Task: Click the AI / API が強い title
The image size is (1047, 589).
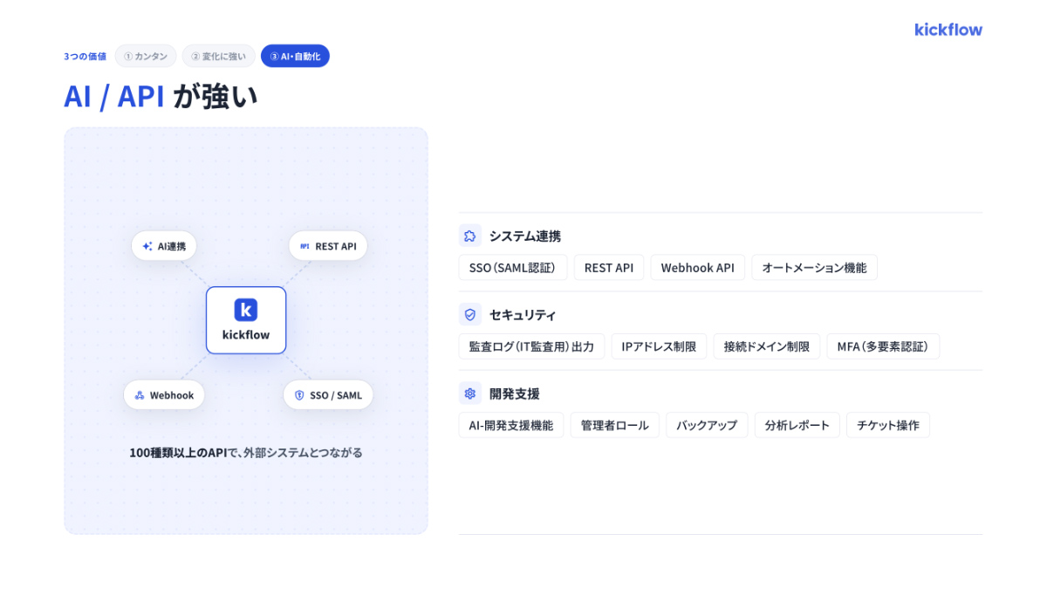Action: (x=161, y=97)
